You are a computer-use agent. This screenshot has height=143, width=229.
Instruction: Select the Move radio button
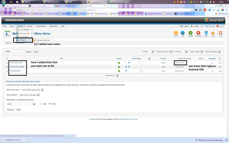coord(50,104)
